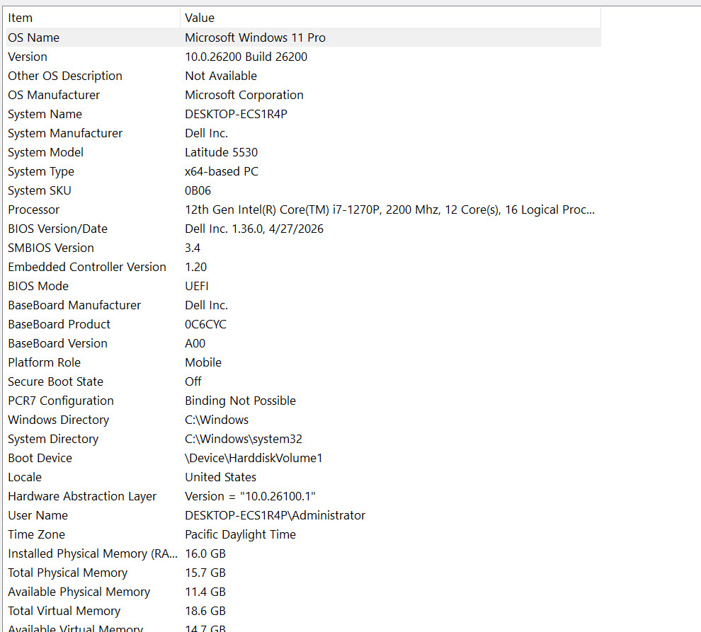Image resolution: width=701 pixels, height=632 pixels.
Task: Click the 12th Gen Intel Core processor value
Action: pyautogui.click(x=390, y=209)
